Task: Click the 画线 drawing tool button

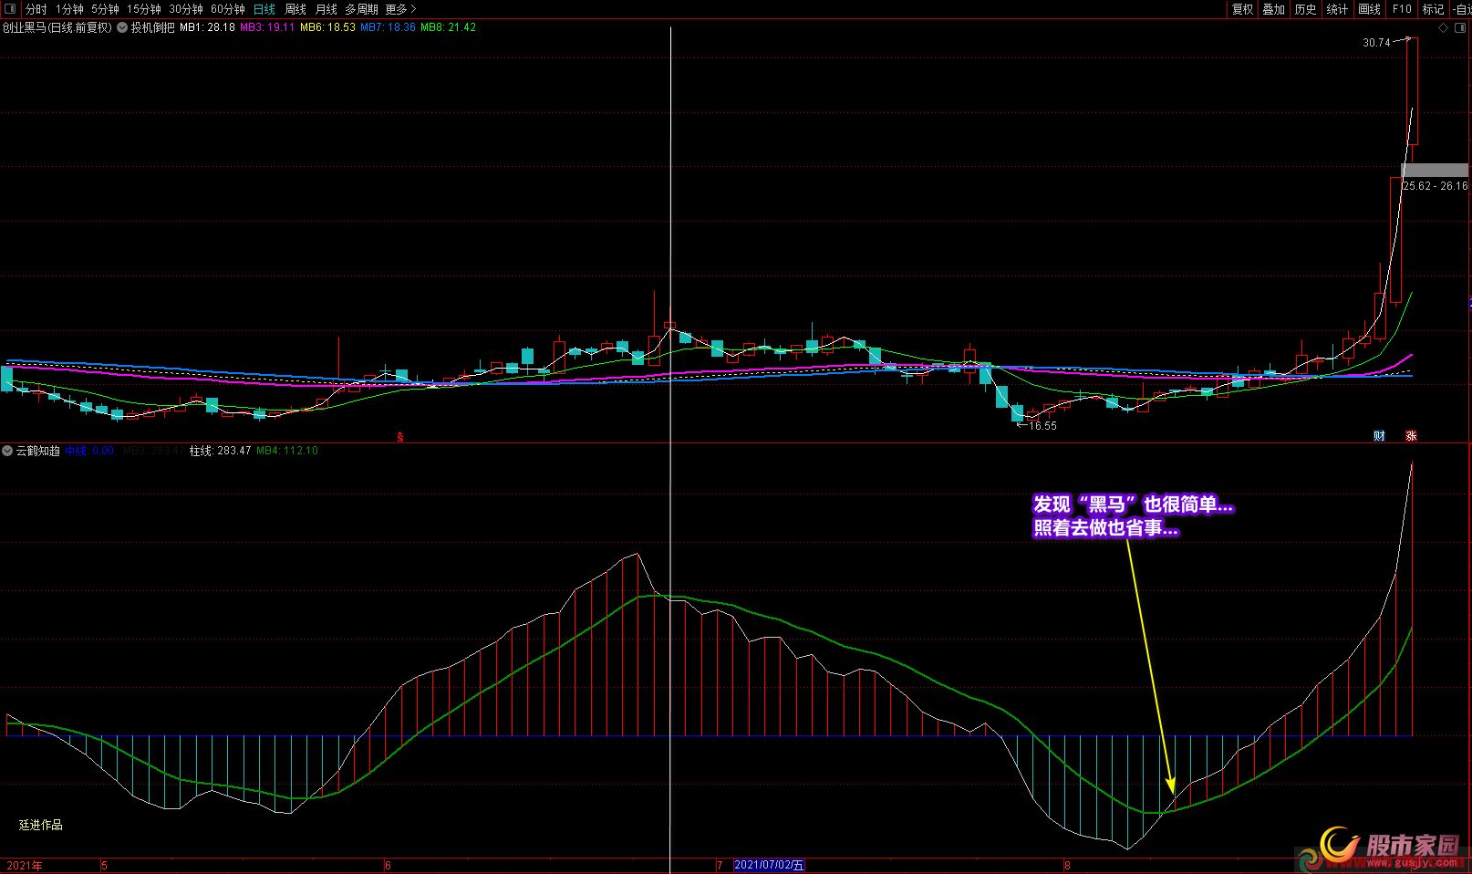Action: click(x=1369, y=9)
